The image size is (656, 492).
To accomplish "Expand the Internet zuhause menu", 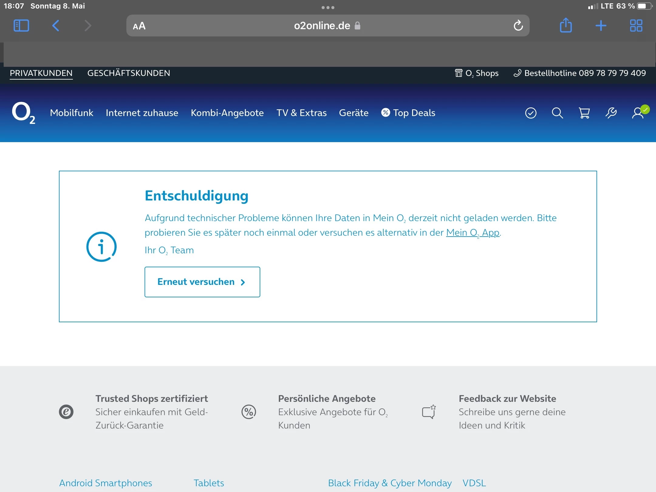I will 142,113.
